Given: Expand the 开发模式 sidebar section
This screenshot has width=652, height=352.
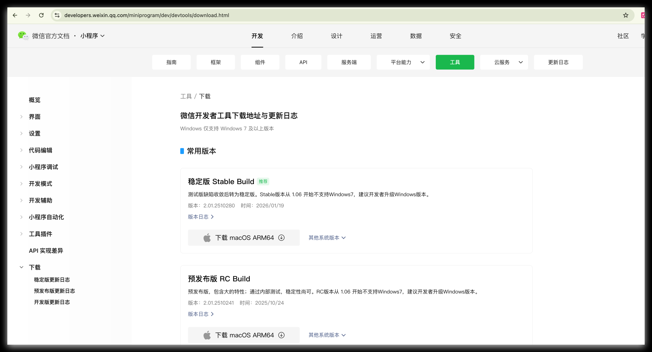Looking at the screenshot, I should coord(22,184).
